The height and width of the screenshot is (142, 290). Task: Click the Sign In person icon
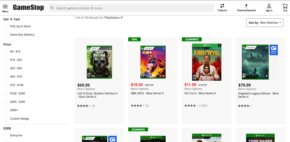[269, 6]
